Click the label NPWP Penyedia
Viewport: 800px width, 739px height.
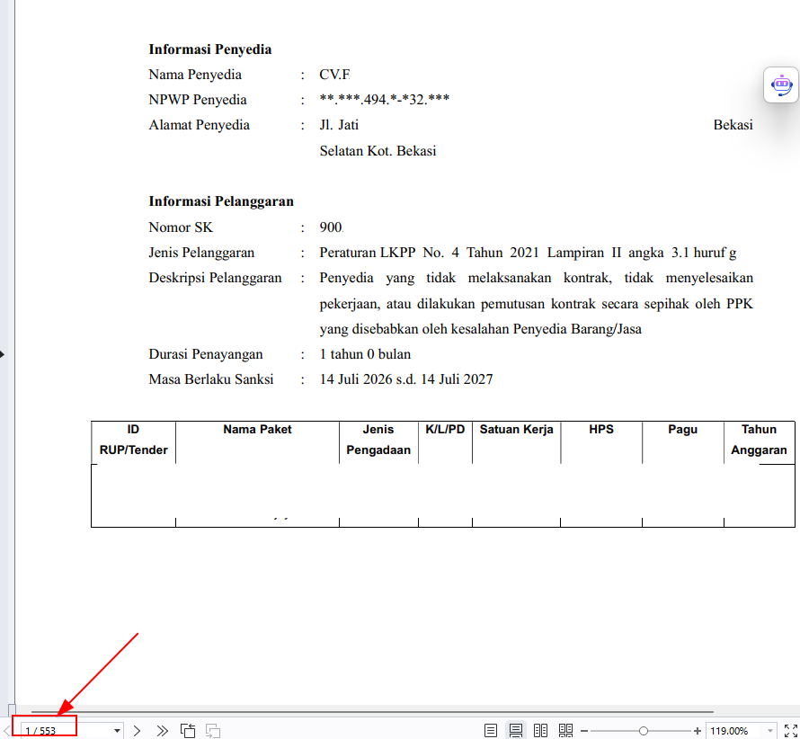(x=198, y=100)
